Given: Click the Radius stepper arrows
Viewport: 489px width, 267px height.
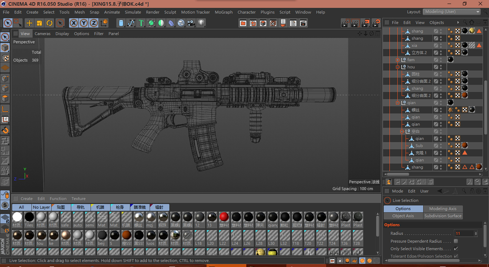Looking at the screenshot, I should point(476,233).
